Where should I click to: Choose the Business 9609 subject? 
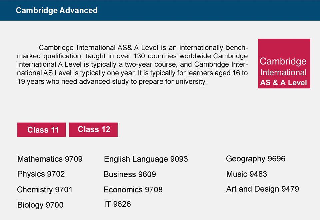(x=130, y=174)
